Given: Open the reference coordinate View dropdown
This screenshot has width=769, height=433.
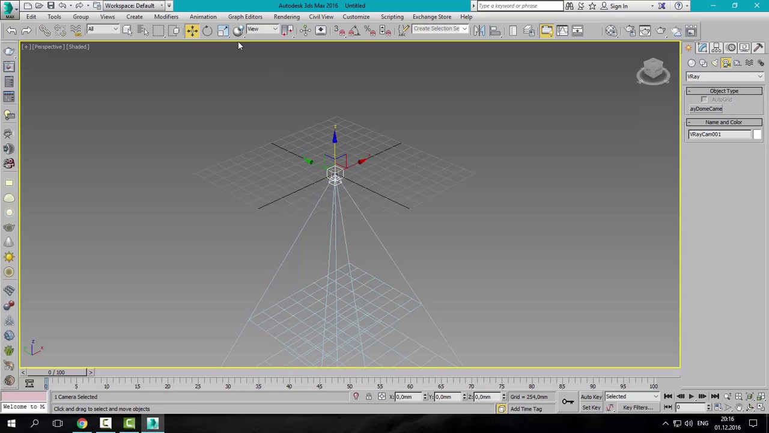Looking at the screenshot, I should tap(263, 29).
